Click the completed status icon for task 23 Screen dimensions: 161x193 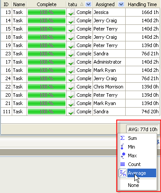72,54
